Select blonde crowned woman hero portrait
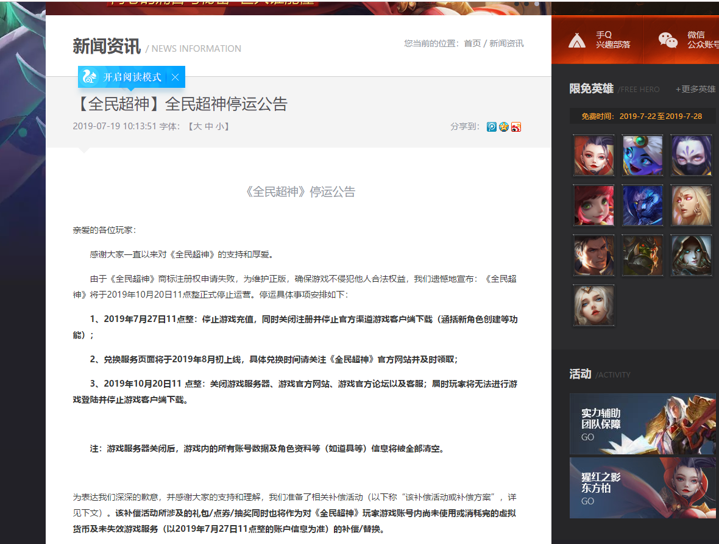The height and width of the screenshot is (544, 719). (x=594, y=306)
